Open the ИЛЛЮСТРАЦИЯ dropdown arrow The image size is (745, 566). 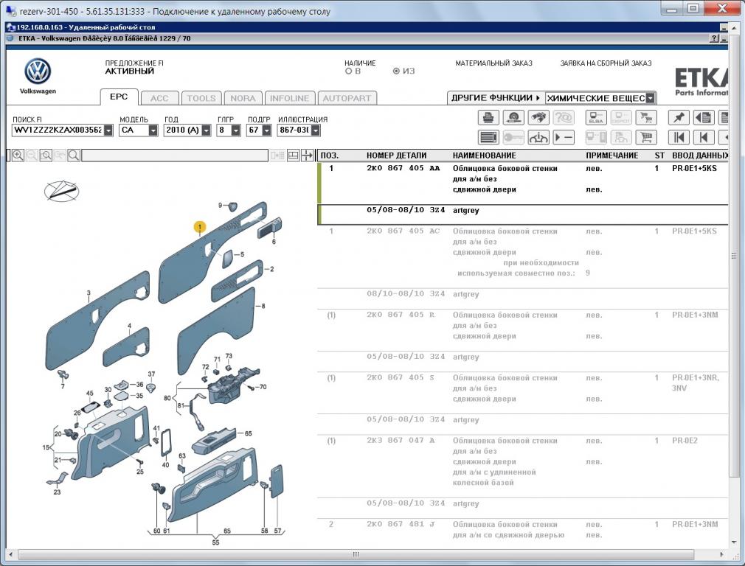point(316,130)
